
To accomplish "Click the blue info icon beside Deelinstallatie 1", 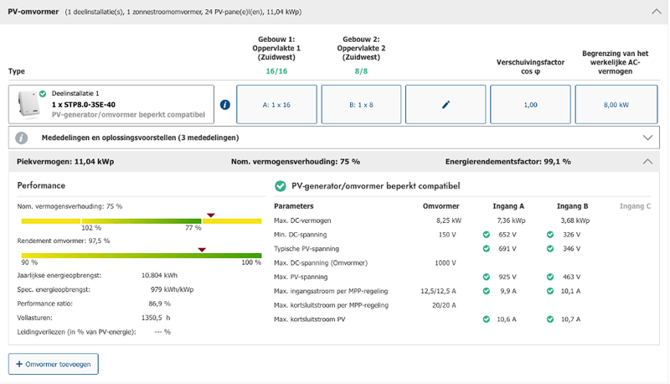I will (224, 105).
